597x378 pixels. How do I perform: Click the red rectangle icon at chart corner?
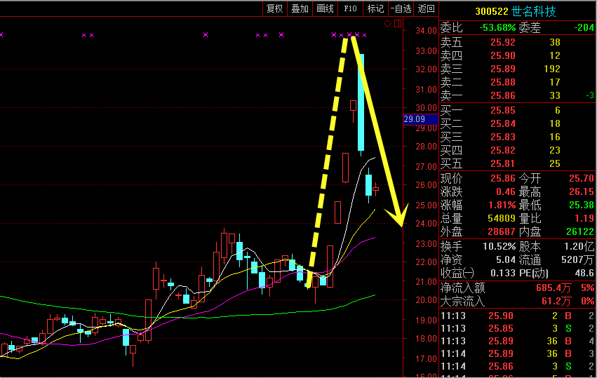(397, 24)
